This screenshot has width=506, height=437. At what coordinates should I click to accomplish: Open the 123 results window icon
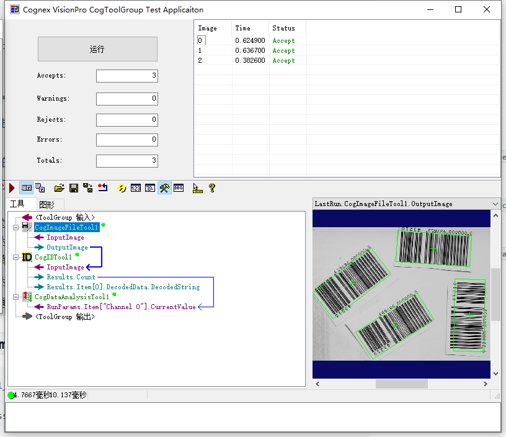coord(136,188)
